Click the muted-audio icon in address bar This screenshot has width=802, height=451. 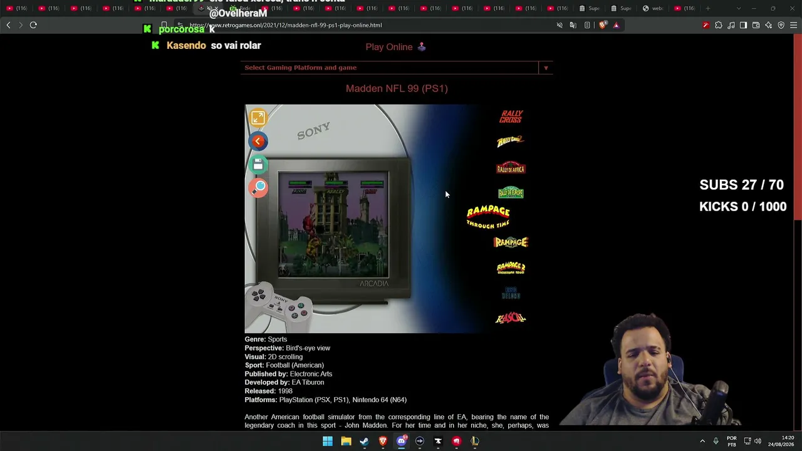tap(560, 25)
